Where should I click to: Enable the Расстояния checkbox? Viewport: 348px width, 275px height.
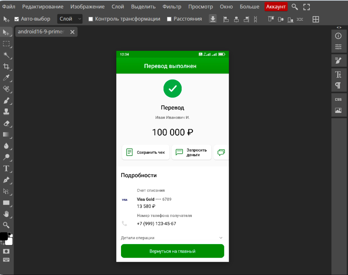[169, 19]
